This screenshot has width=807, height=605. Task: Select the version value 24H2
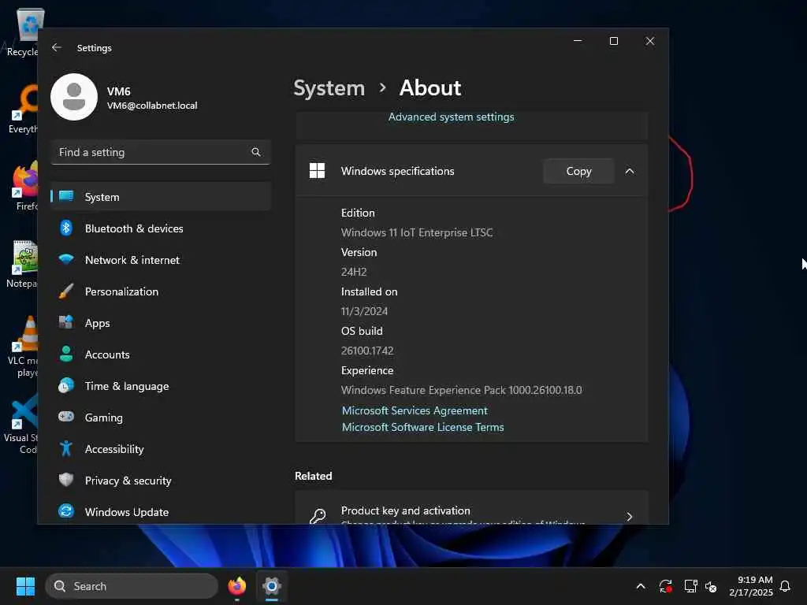click(x=354, y=272)
